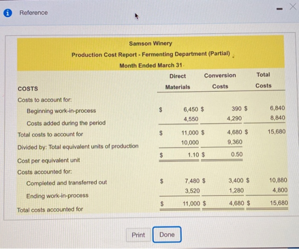
Task: Click the 0.50 cost per unit value
Action: pos(237,154)
